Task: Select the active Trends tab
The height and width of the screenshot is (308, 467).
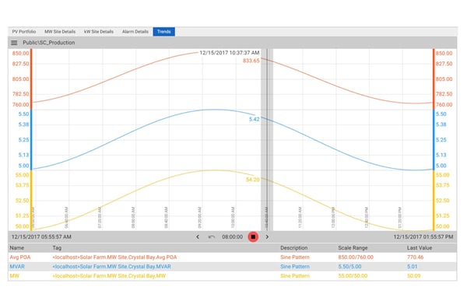Action: 163,32
